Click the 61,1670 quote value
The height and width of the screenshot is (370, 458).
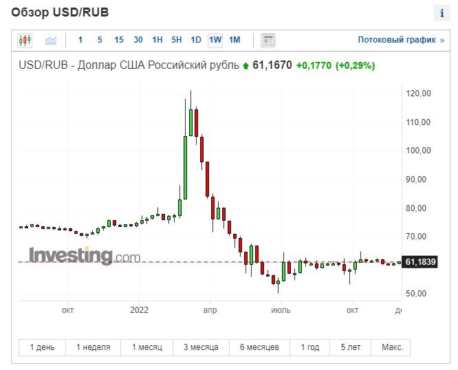(x=272, y=65)
